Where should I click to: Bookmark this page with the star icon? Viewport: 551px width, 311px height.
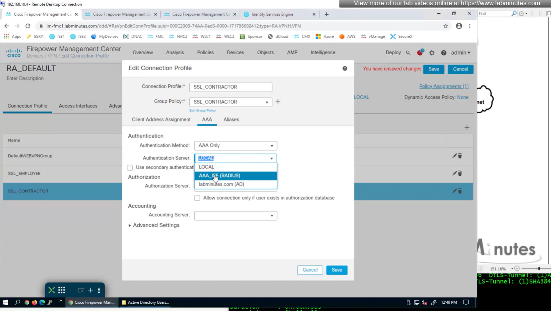[446, 26]
